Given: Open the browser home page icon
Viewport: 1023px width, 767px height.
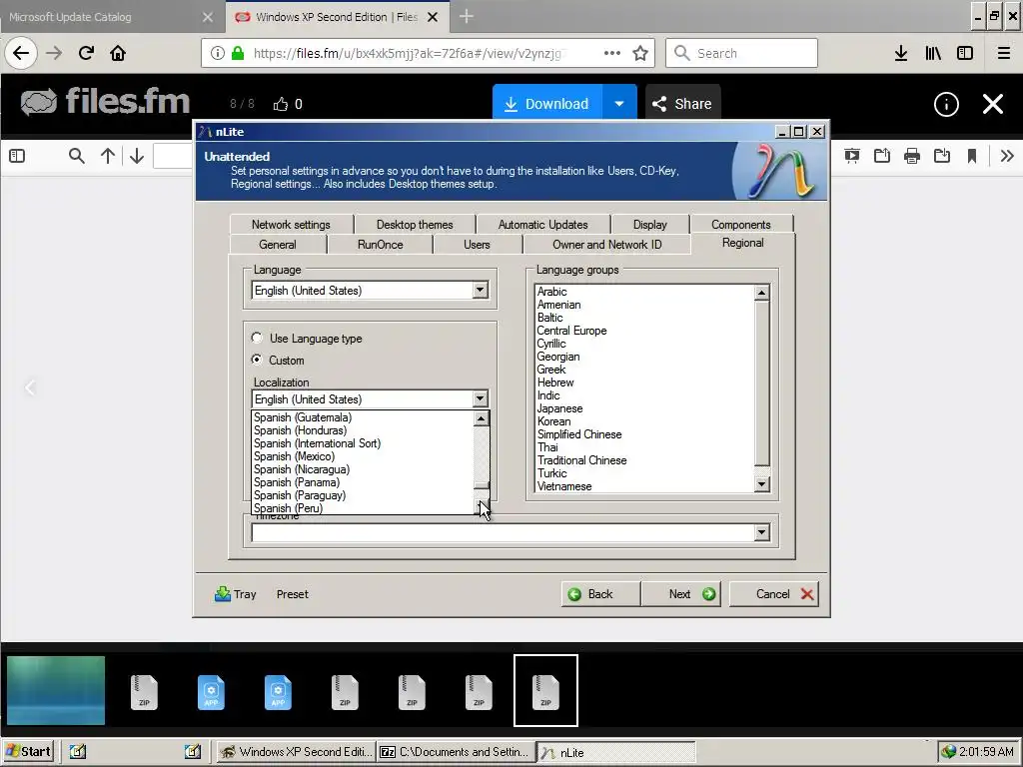Looking at the screenshot, I should click(118, 53).
